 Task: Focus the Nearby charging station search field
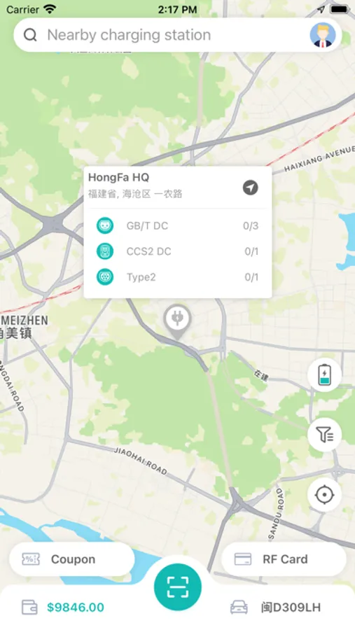pyautogui.click(x=177, y=35)
